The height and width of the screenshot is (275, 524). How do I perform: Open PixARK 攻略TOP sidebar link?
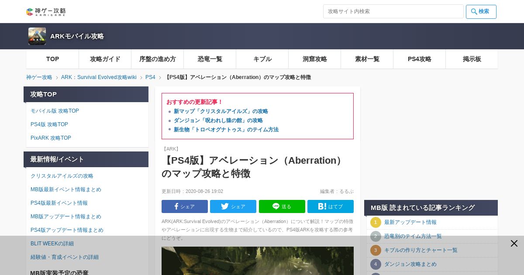(51, 138)
